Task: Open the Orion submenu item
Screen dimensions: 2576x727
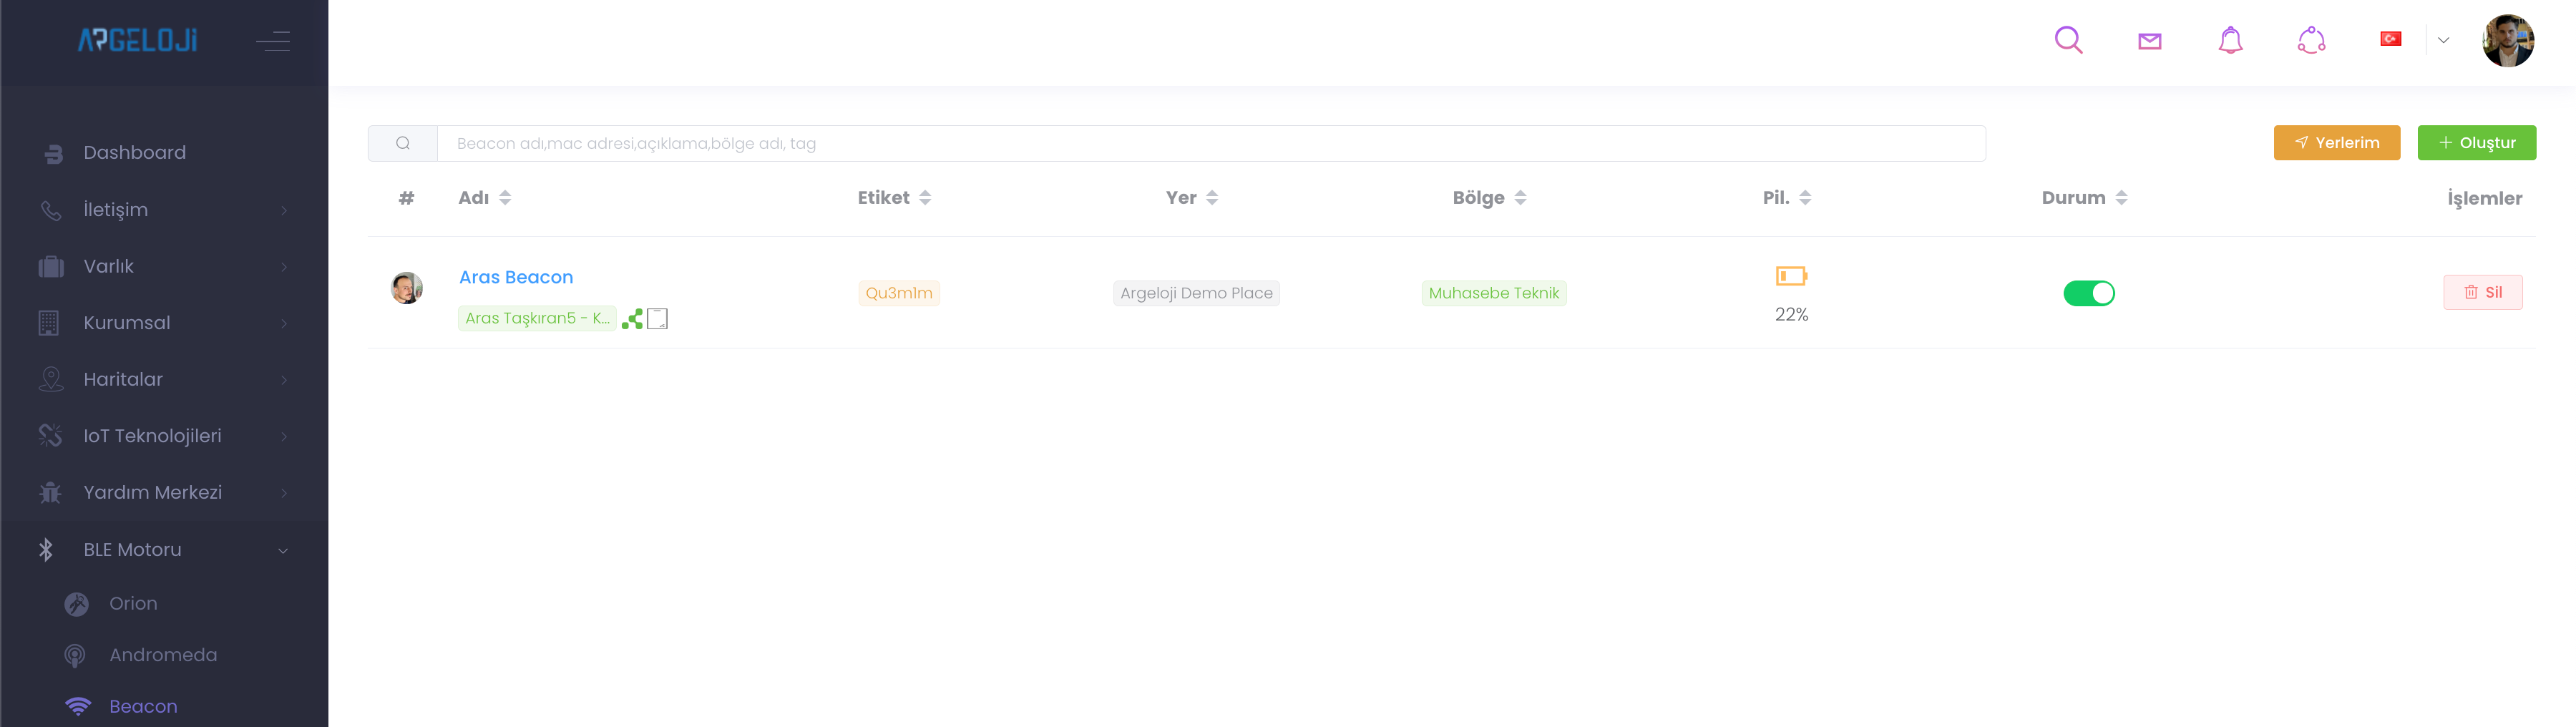Action: click(x=133, y=604)
